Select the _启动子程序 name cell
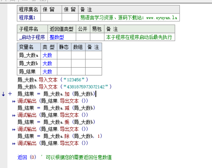Image resolution: width=212 pixels, height=168 pixels. coord(32,37)
